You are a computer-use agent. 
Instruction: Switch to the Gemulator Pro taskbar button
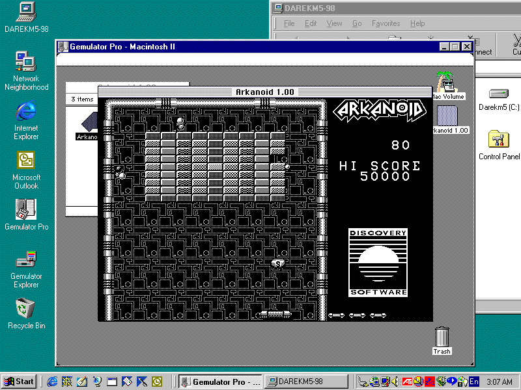coord(220,382)
